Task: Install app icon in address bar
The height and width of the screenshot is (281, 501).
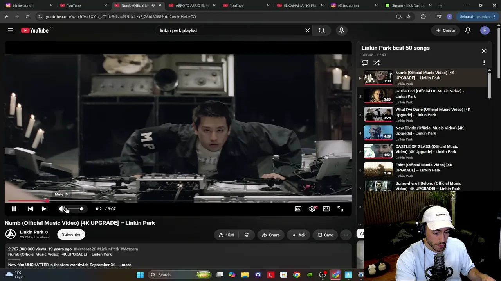Action: pyautogui.click(x=399, y=16)
